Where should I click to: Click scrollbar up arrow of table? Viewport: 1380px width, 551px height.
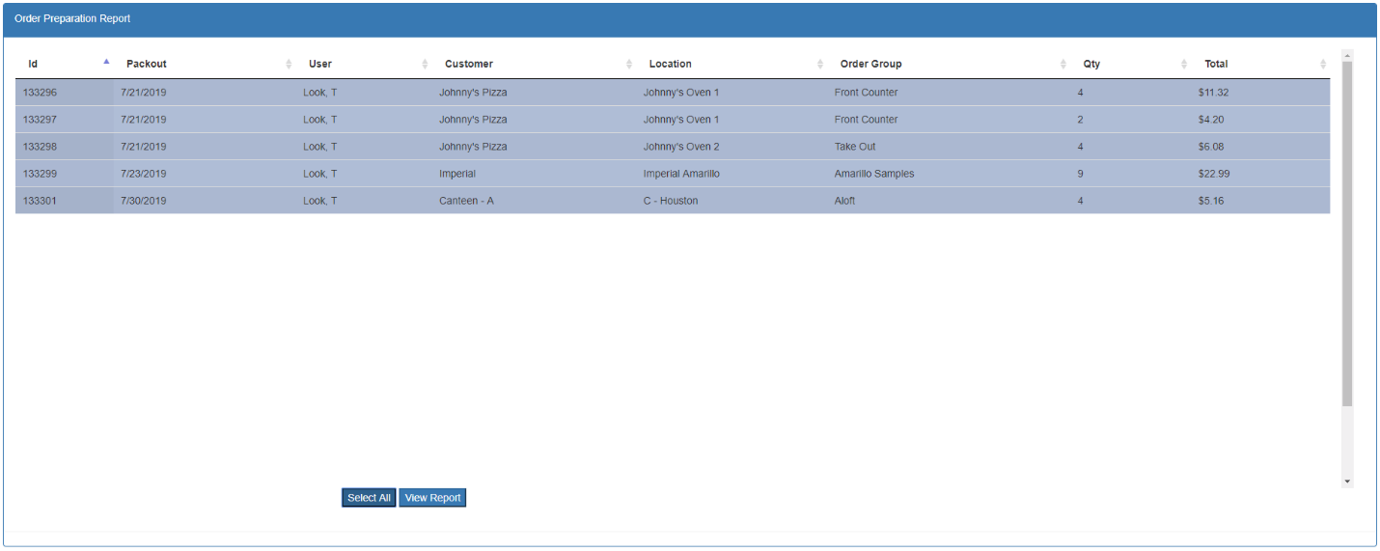click(x=1347, y=55)
